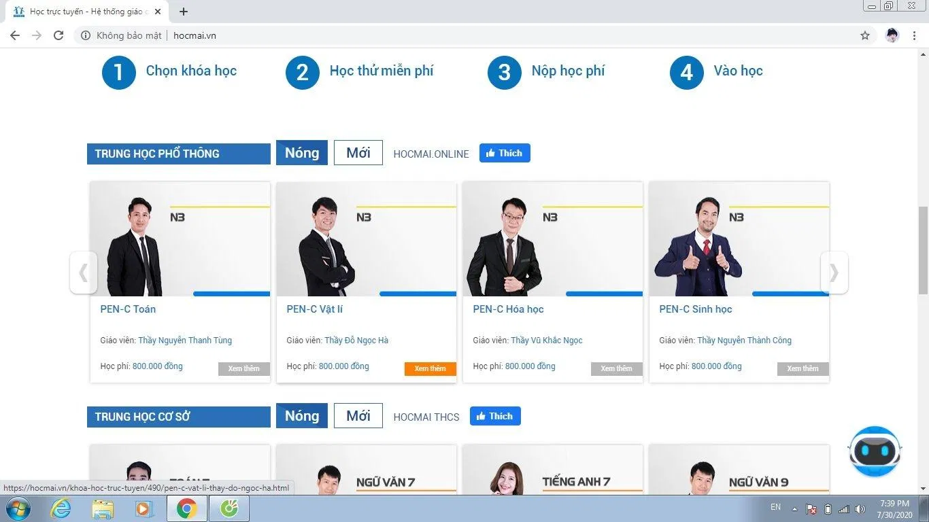
Task: Click the Reload page icon
Action: (58, 35)
